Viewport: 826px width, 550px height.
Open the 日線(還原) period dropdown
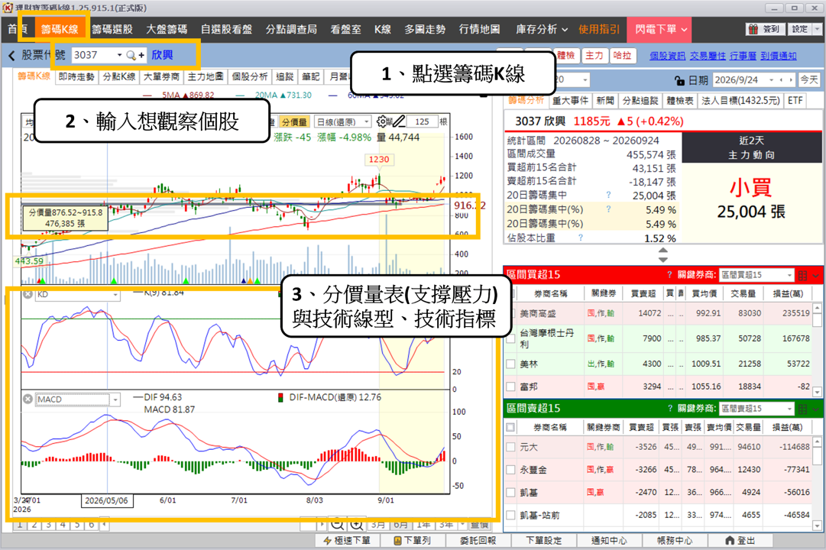tap(367, 121)
